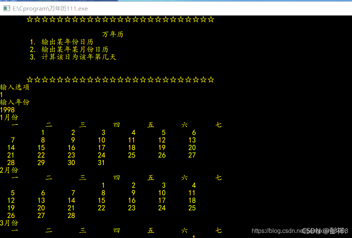Click day 25 under 2月份

(x=192, y=208)
